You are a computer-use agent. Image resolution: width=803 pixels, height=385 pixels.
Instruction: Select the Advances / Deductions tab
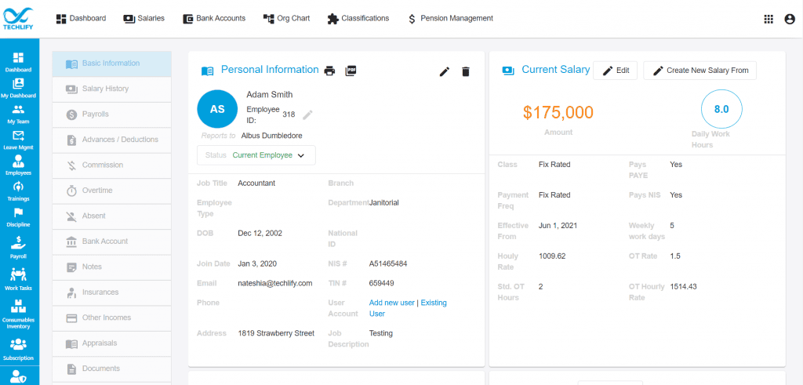111,140
